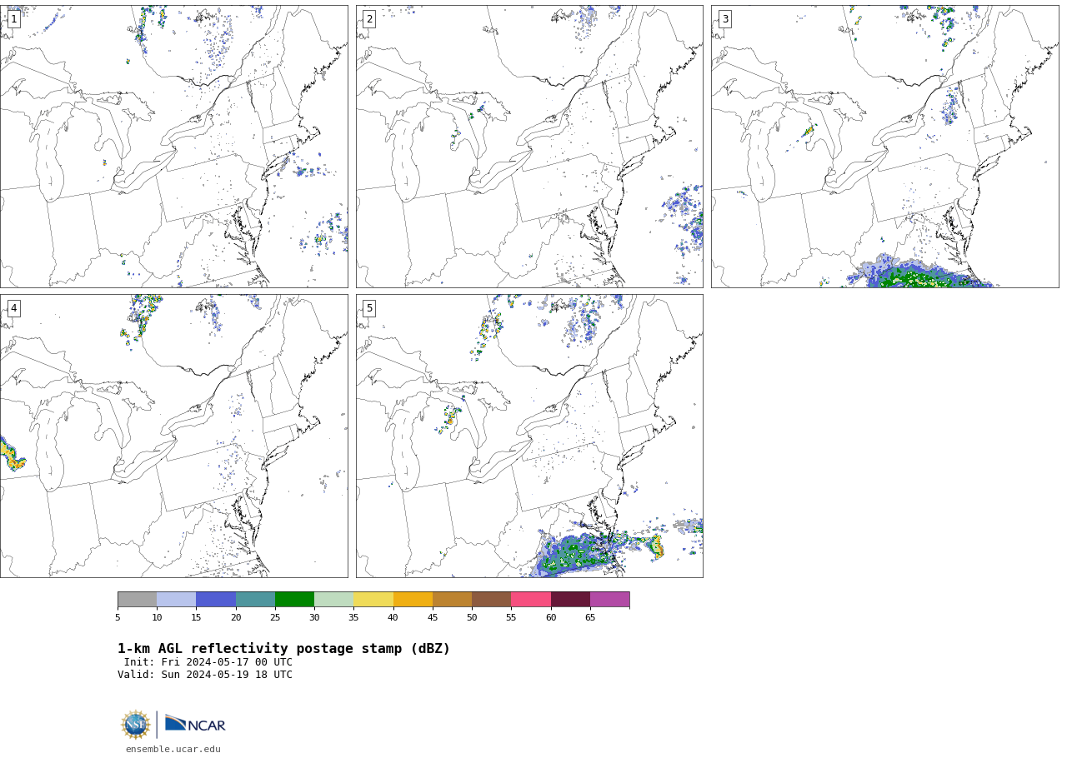Click the number label '2' on second panel

click(369, 19)
